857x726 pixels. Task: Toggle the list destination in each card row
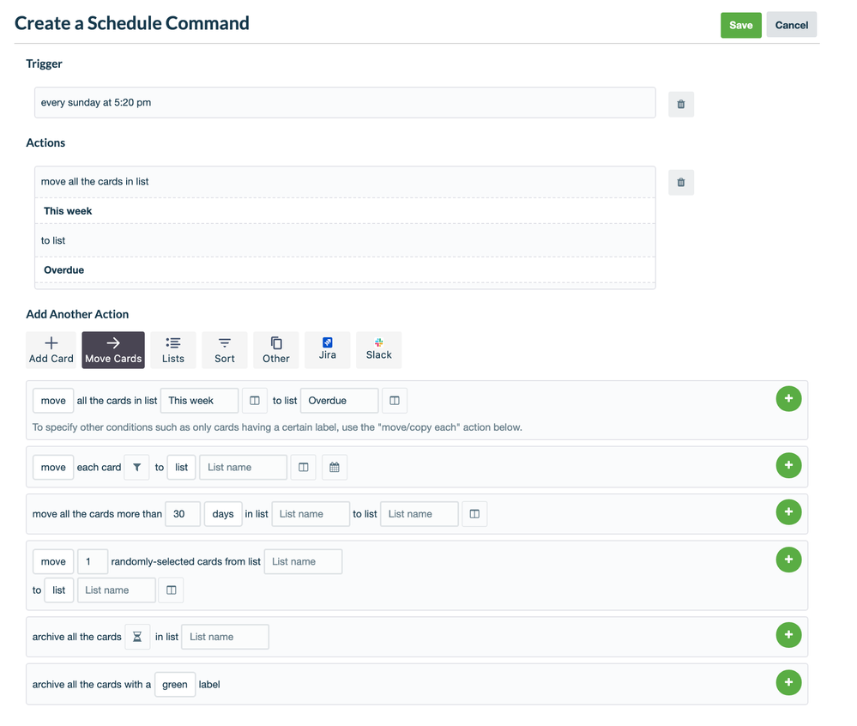click(x=182, y=468)
